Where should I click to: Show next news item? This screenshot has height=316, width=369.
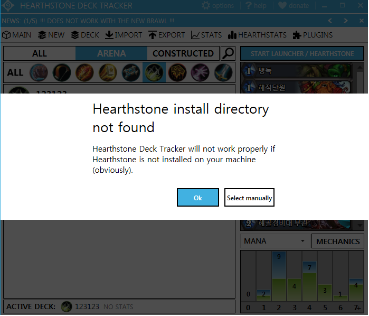coord(346,21)
